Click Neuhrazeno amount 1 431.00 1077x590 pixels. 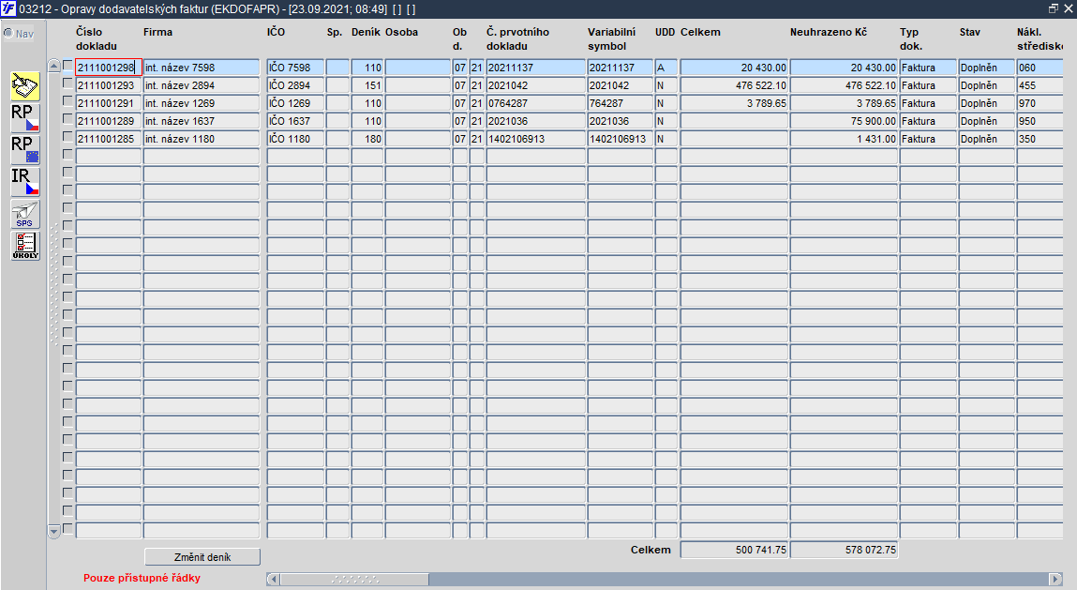(x=845, y=139)
